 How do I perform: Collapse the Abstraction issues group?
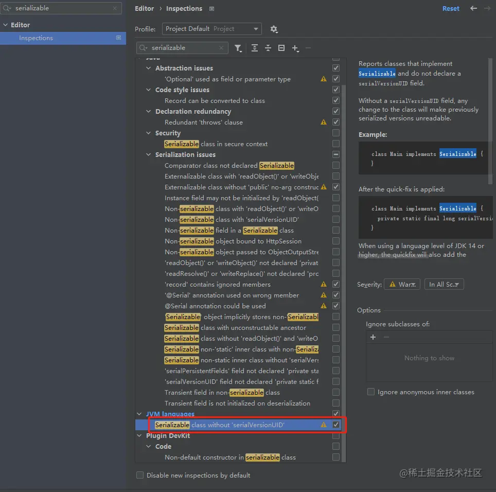click(148, 68)
